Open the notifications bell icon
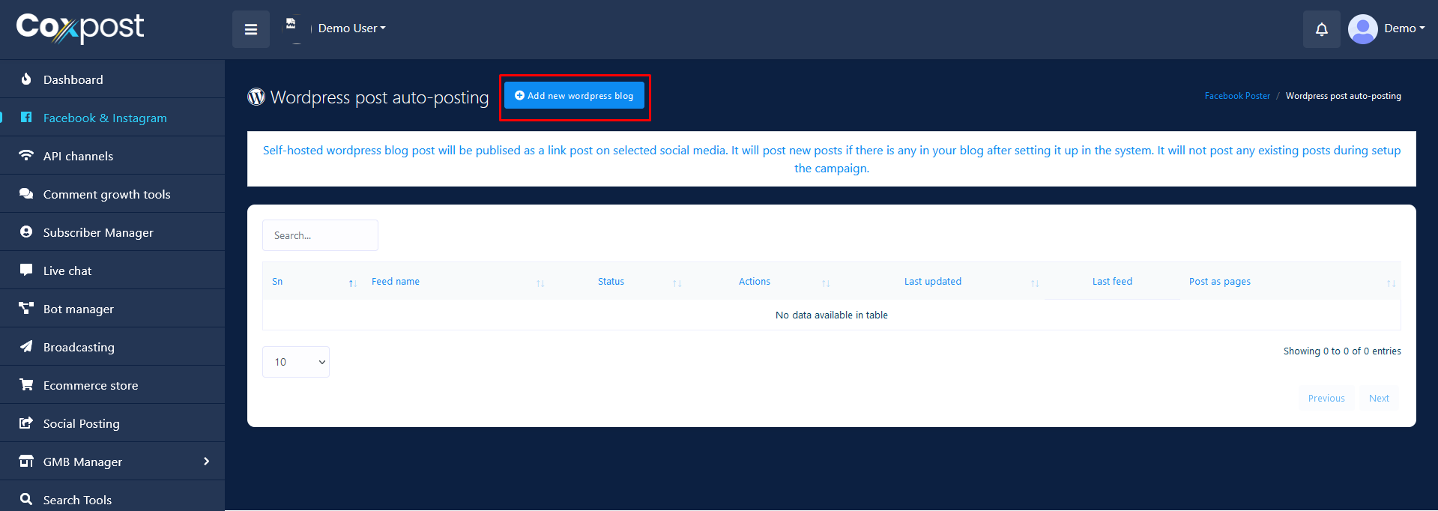This screenshot has height=511, width=1438. point(1321,29)
